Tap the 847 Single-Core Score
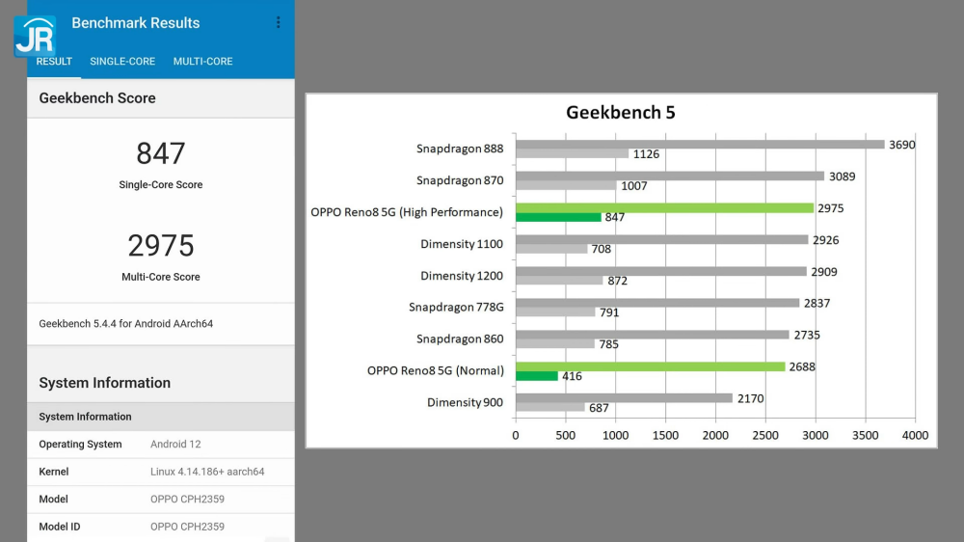The height and width of the screenshot is (542, 964). coord(161,154)
